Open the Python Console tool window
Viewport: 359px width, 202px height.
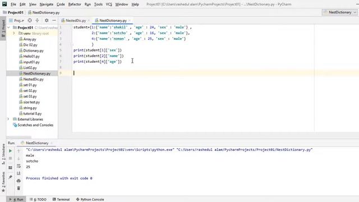[x=90, y=200]
